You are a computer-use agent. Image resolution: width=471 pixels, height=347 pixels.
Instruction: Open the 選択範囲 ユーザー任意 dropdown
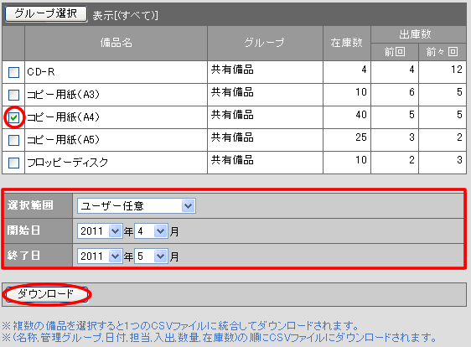pyautogui.click(x=137, y=206)
